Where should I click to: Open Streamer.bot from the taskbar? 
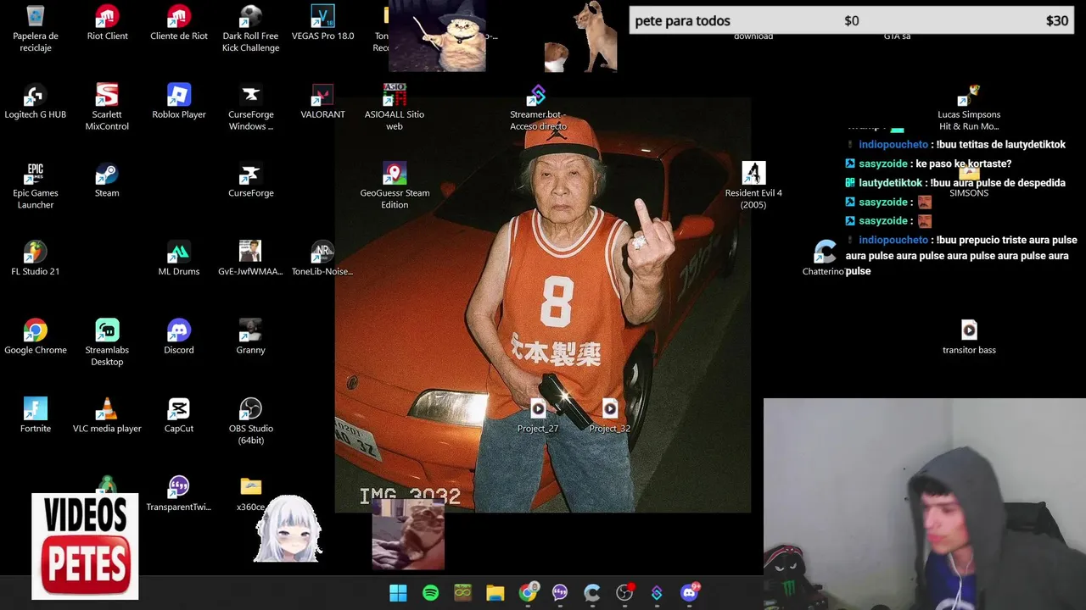pos(657,593)
